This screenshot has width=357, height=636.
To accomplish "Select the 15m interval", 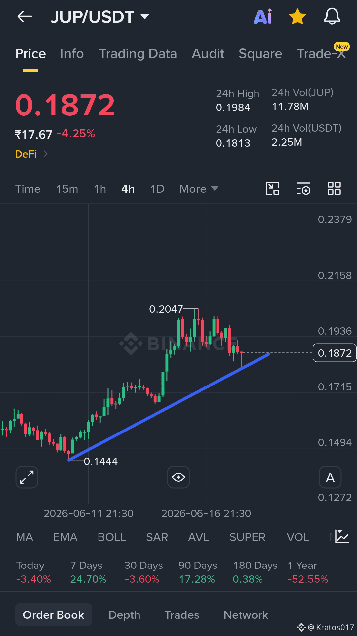I will (x=67, y=189).
